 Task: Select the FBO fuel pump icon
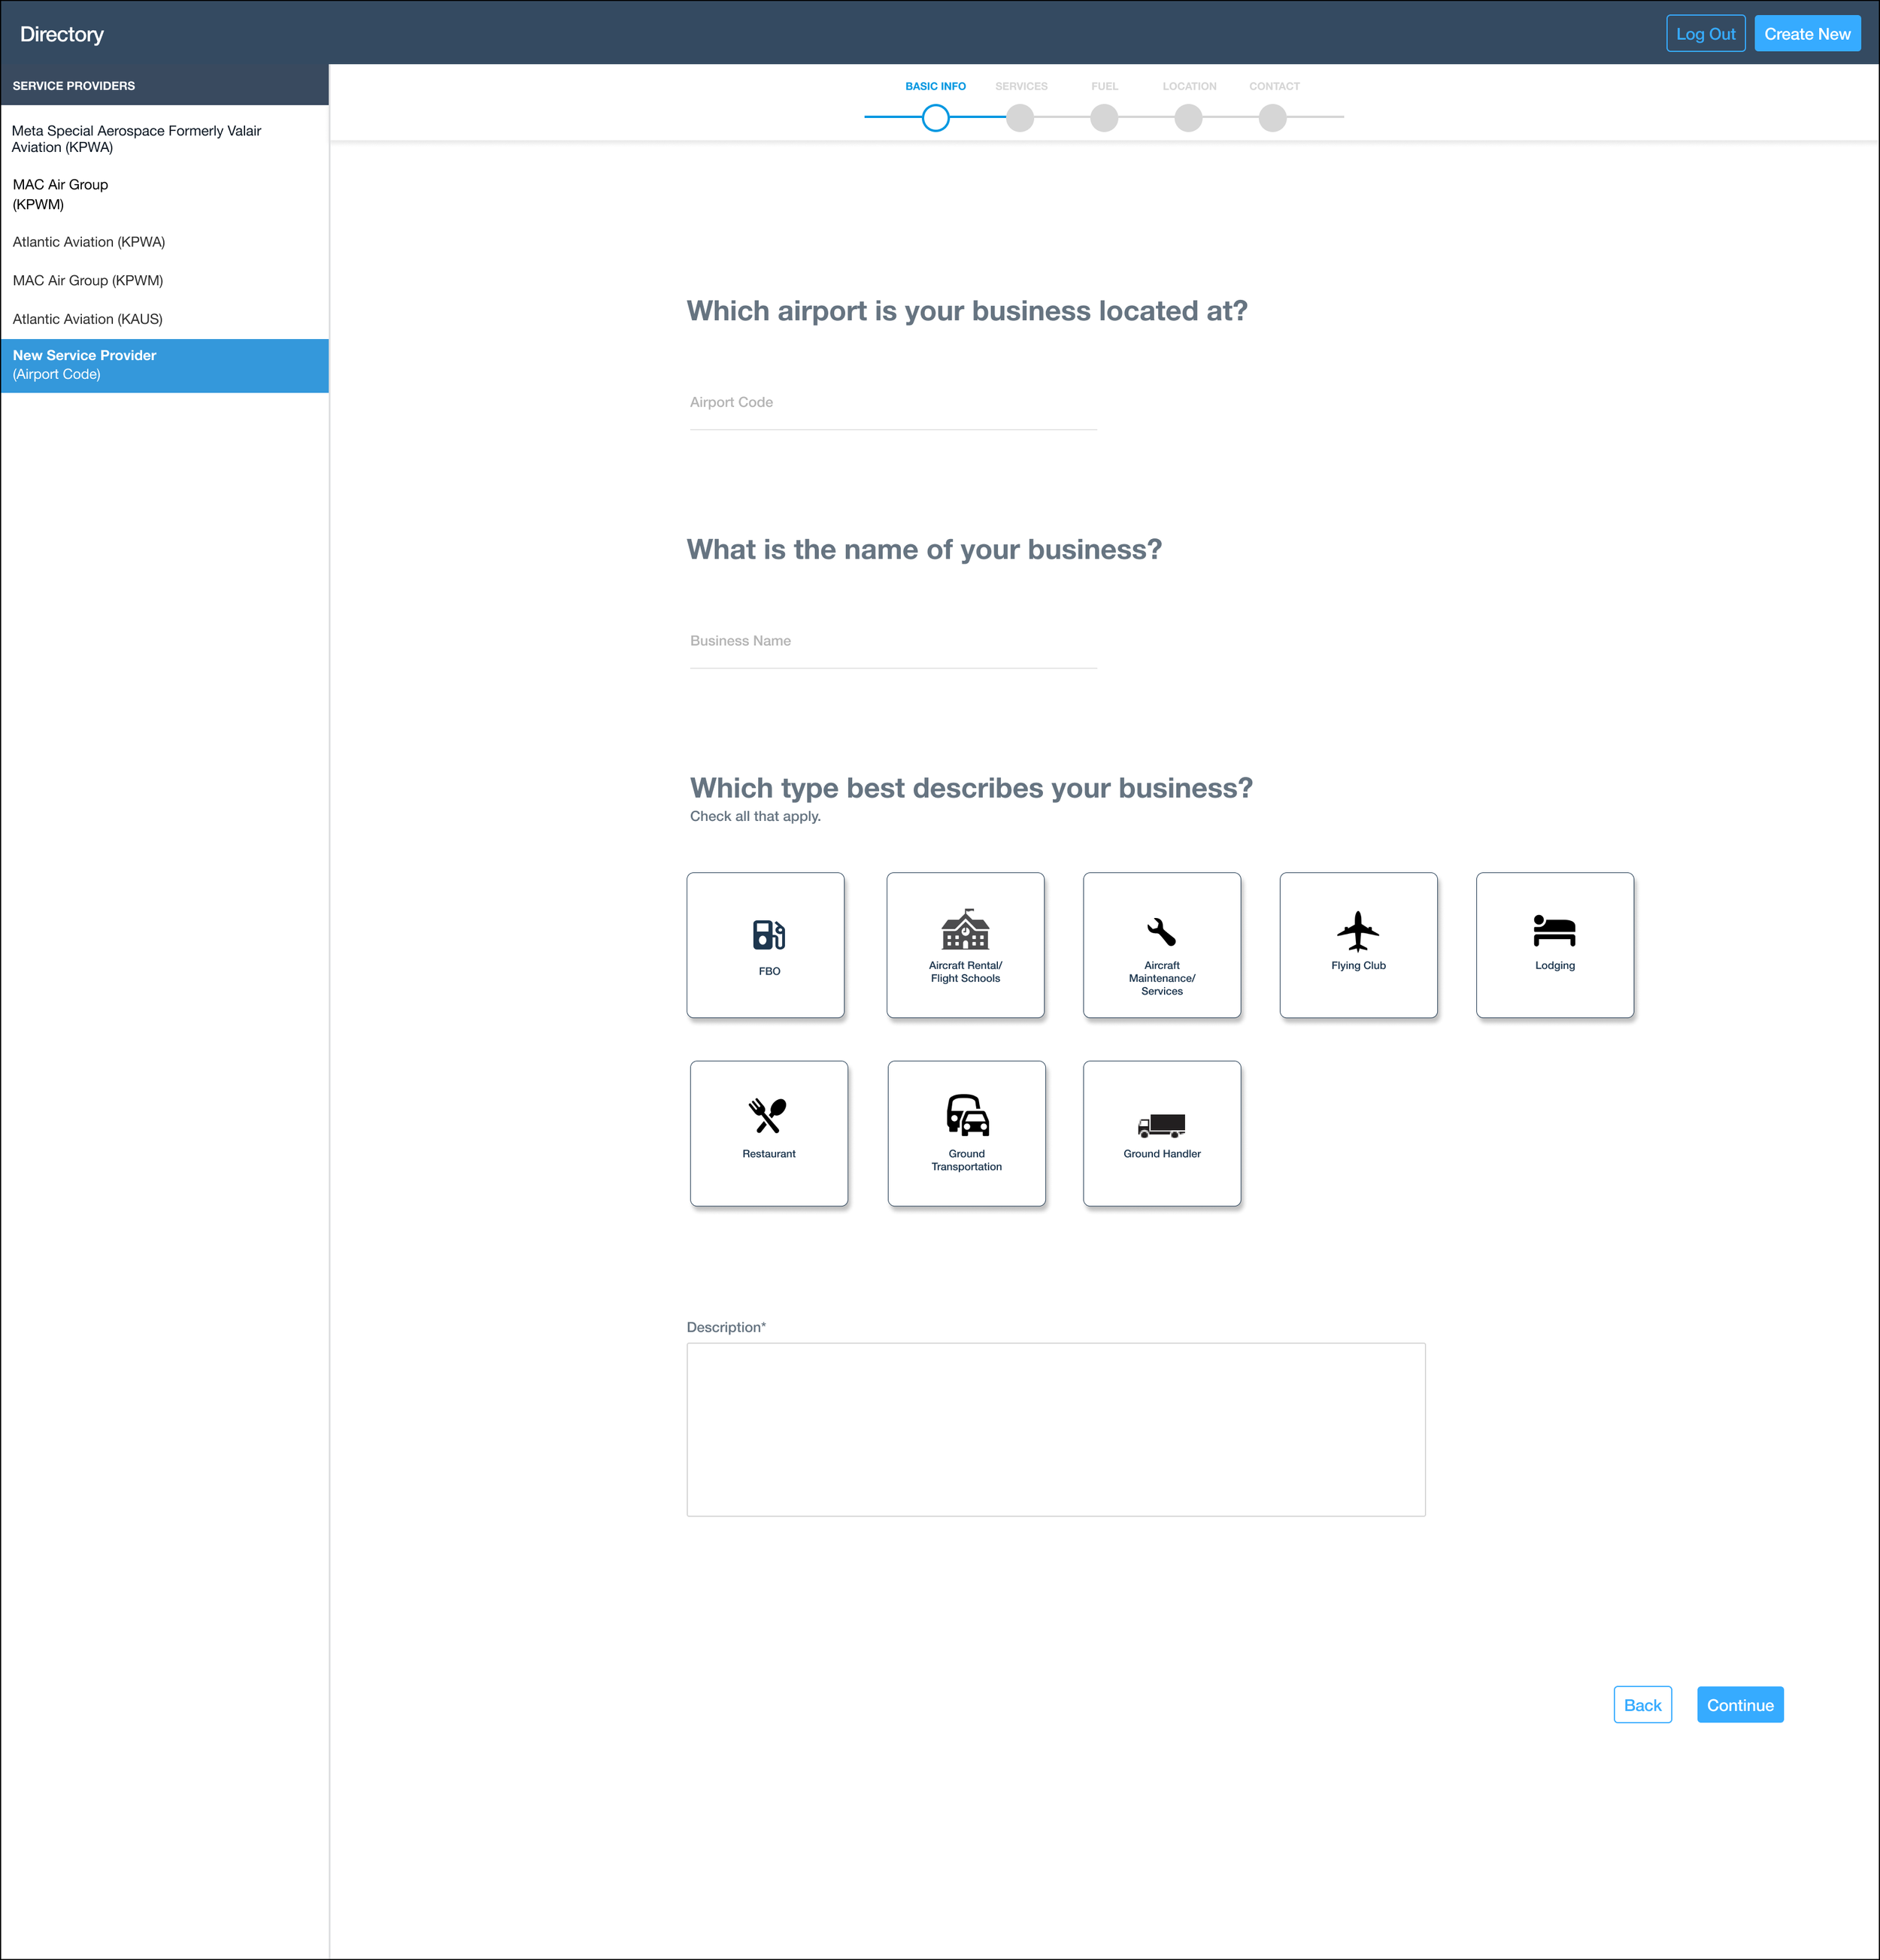pos(768,934)
